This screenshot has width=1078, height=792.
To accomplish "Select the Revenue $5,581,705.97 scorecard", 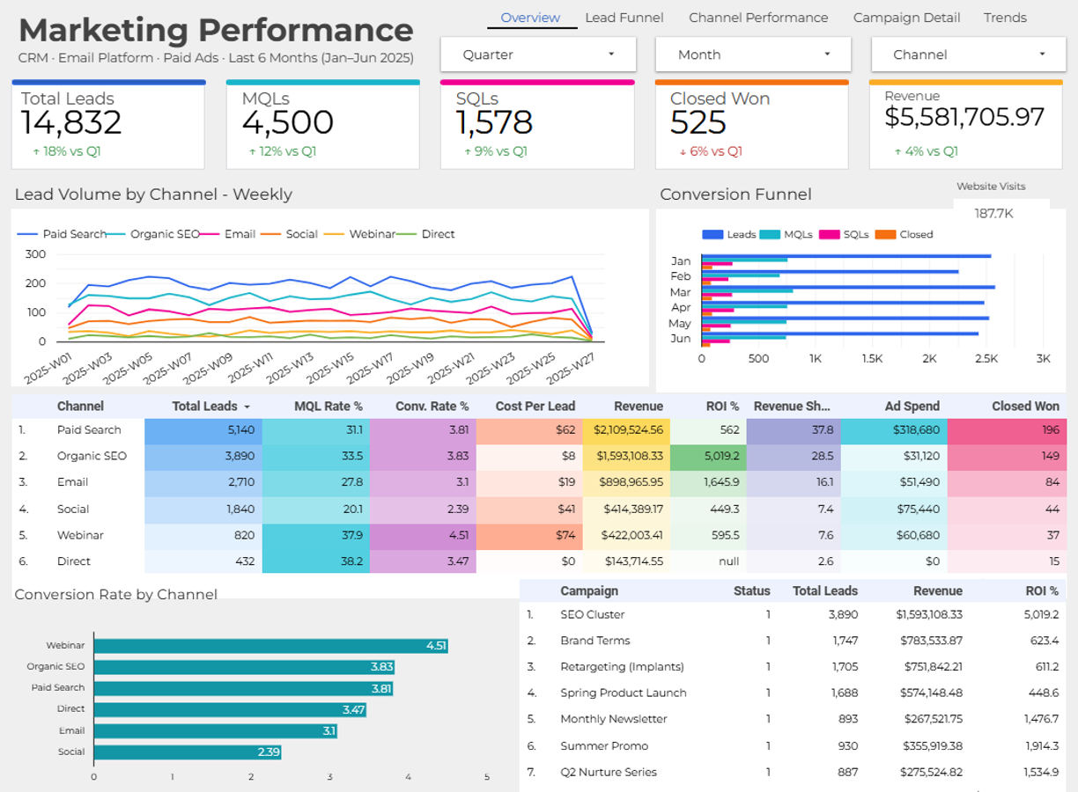I will 966,125.
